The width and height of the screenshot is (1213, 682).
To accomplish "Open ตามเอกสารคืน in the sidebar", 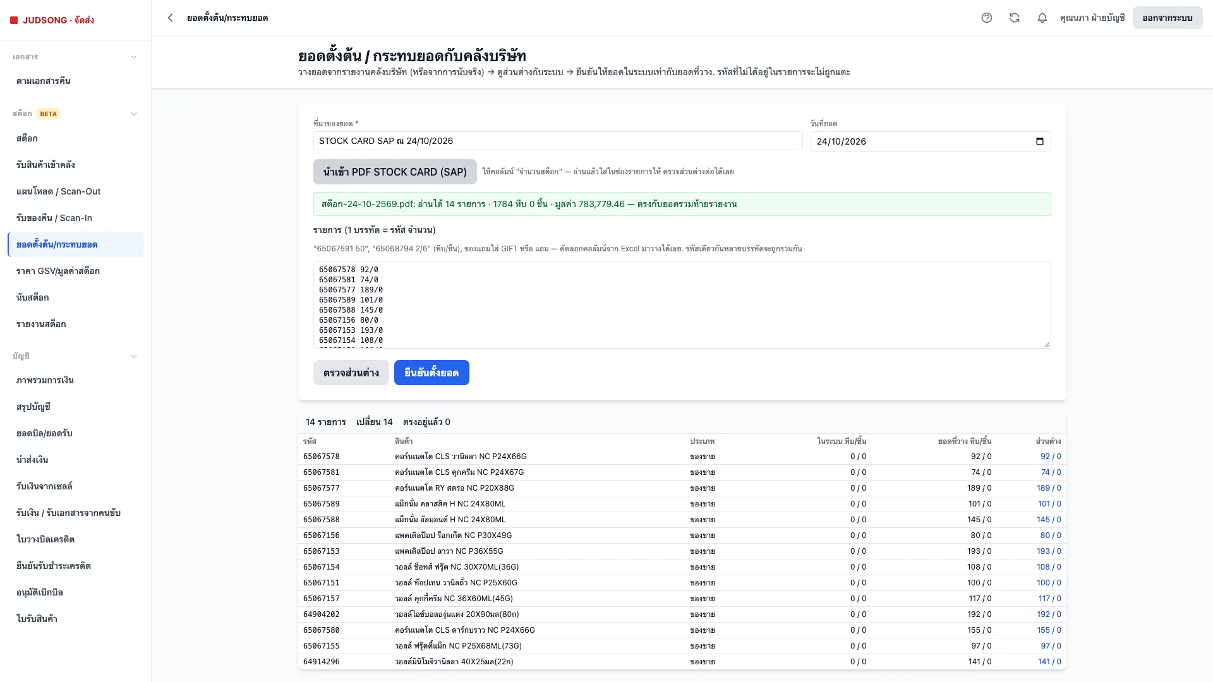I will [75, 81].
